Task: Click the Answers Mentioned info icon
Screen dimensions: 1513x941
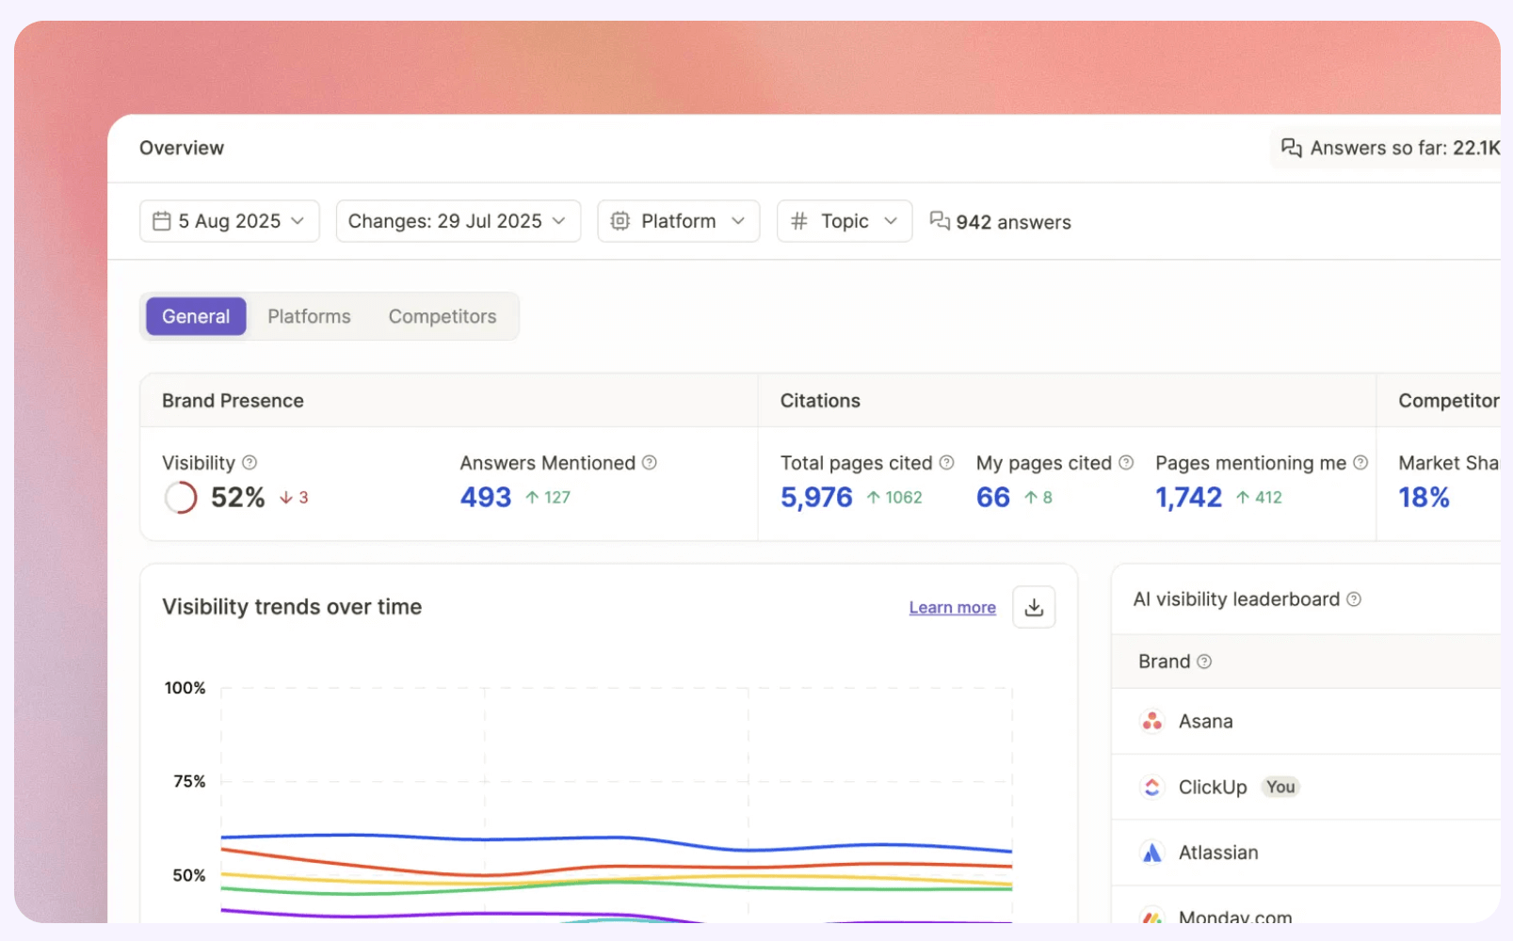Action: (650, 463)
